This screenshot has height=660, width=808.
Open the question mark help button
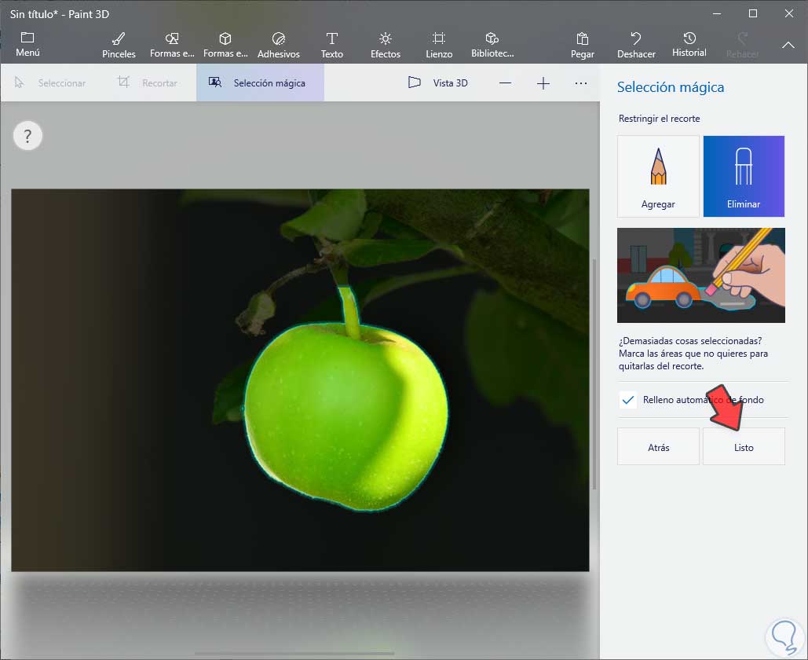[x=27, y=136]
